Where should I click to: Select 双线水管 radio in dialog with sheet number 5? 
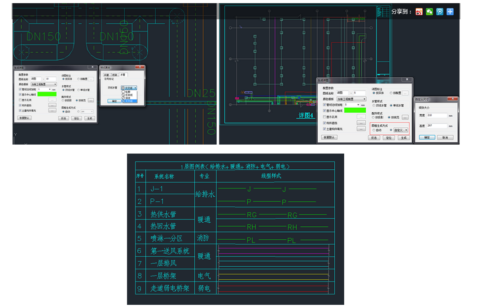point(374,106)
